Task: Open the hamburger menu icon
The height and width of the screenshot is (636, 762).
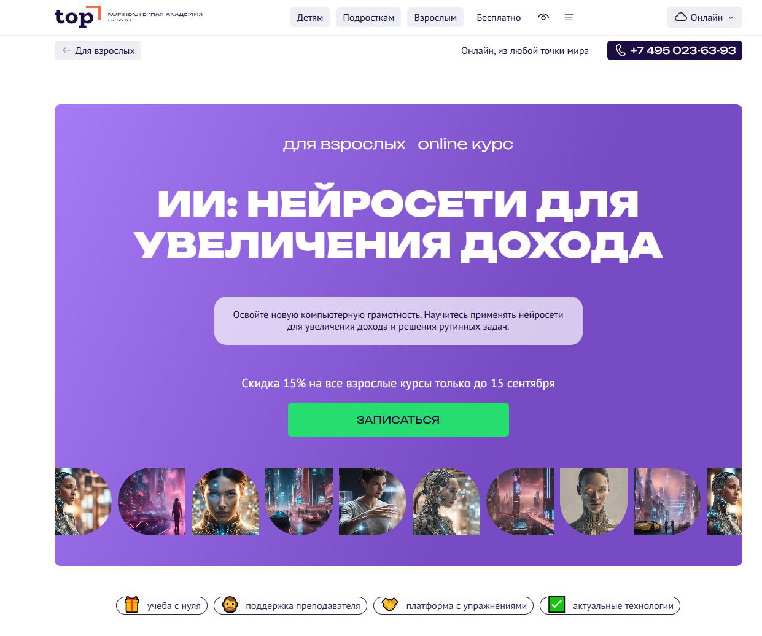Action: [569, 17]
